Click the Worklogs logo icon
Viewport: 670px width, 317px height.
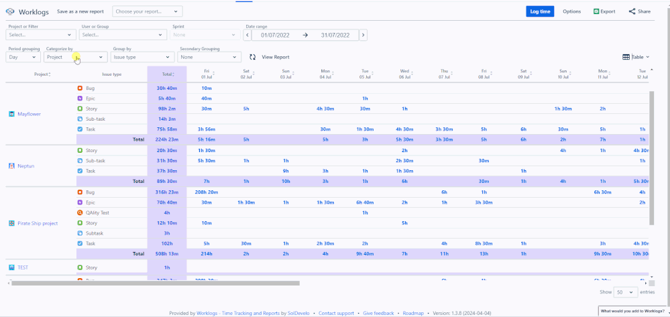coord(9,11)
